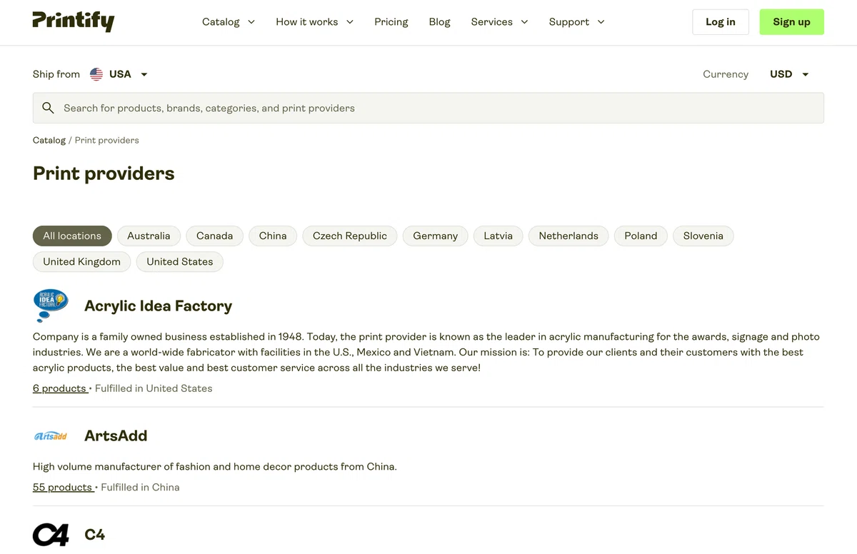Image resolution: width=857 pixels, height=554 pixels.
Task: Click the search magnifier icon
Action: coord(48,108)
